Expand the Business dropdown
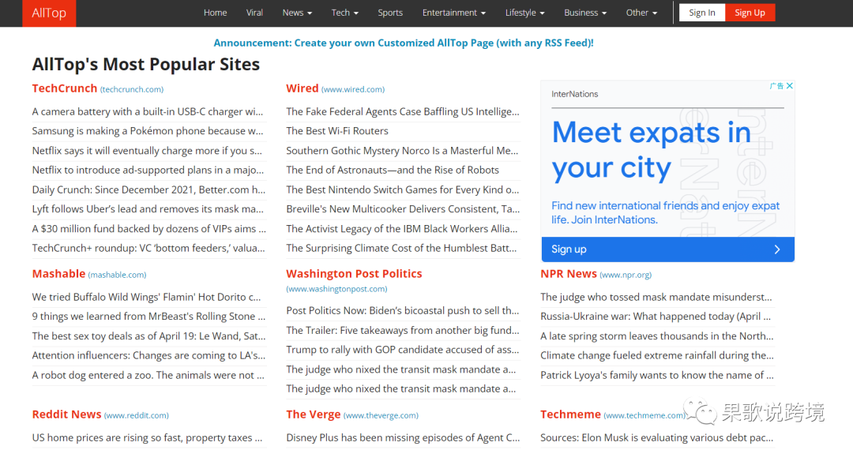This screenshot has width=853, height=450. click(584, 13)
